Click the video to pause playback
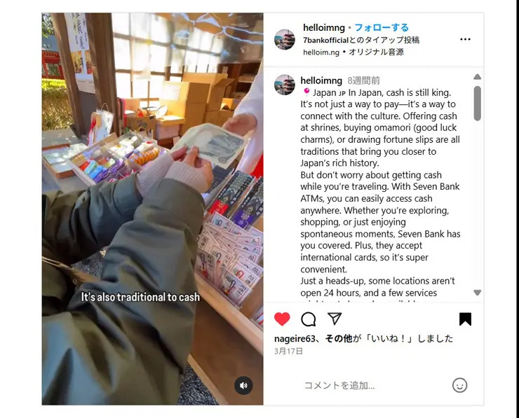 (153, 209)
